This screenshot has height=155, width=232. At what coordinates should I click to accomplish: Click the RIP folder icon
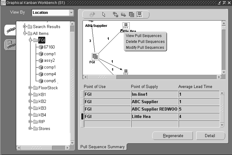[35, 122]
